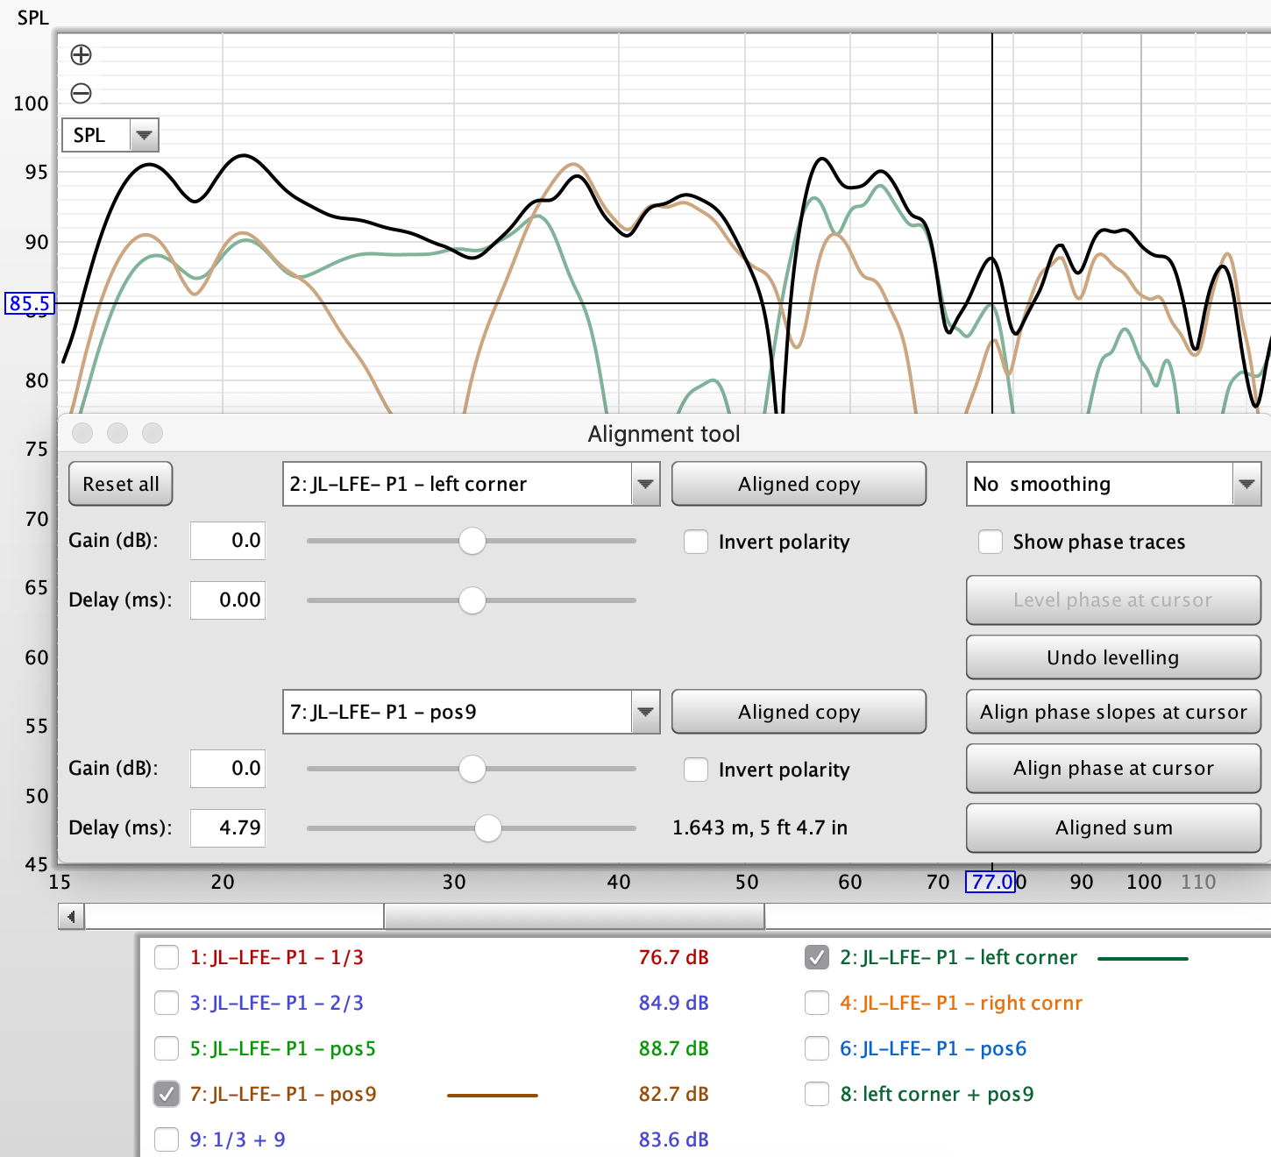Open the No smoothing dropdown
This screenshot has width=1271, height=1157.
tap(1113, 484)
